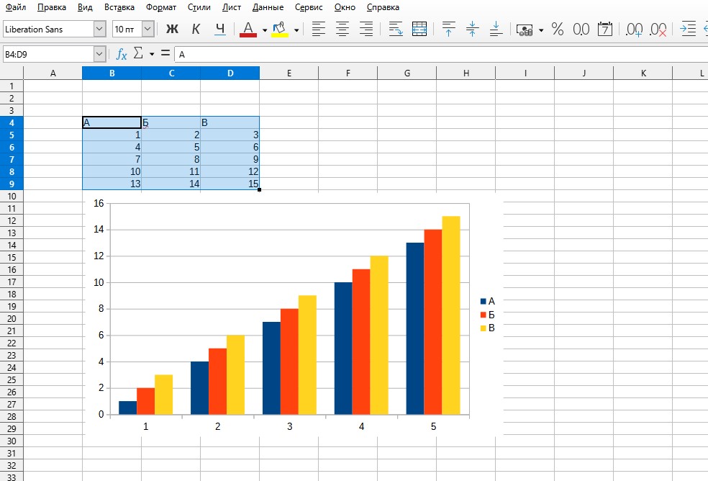Increase the cell indent
This screenshot has width=708, height=481.
tap(687, 30)
